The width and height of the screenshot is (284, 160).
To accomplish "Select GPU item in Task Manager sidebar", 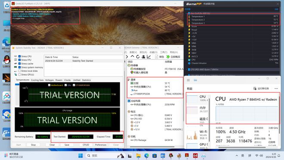I will tap(198, 145).
